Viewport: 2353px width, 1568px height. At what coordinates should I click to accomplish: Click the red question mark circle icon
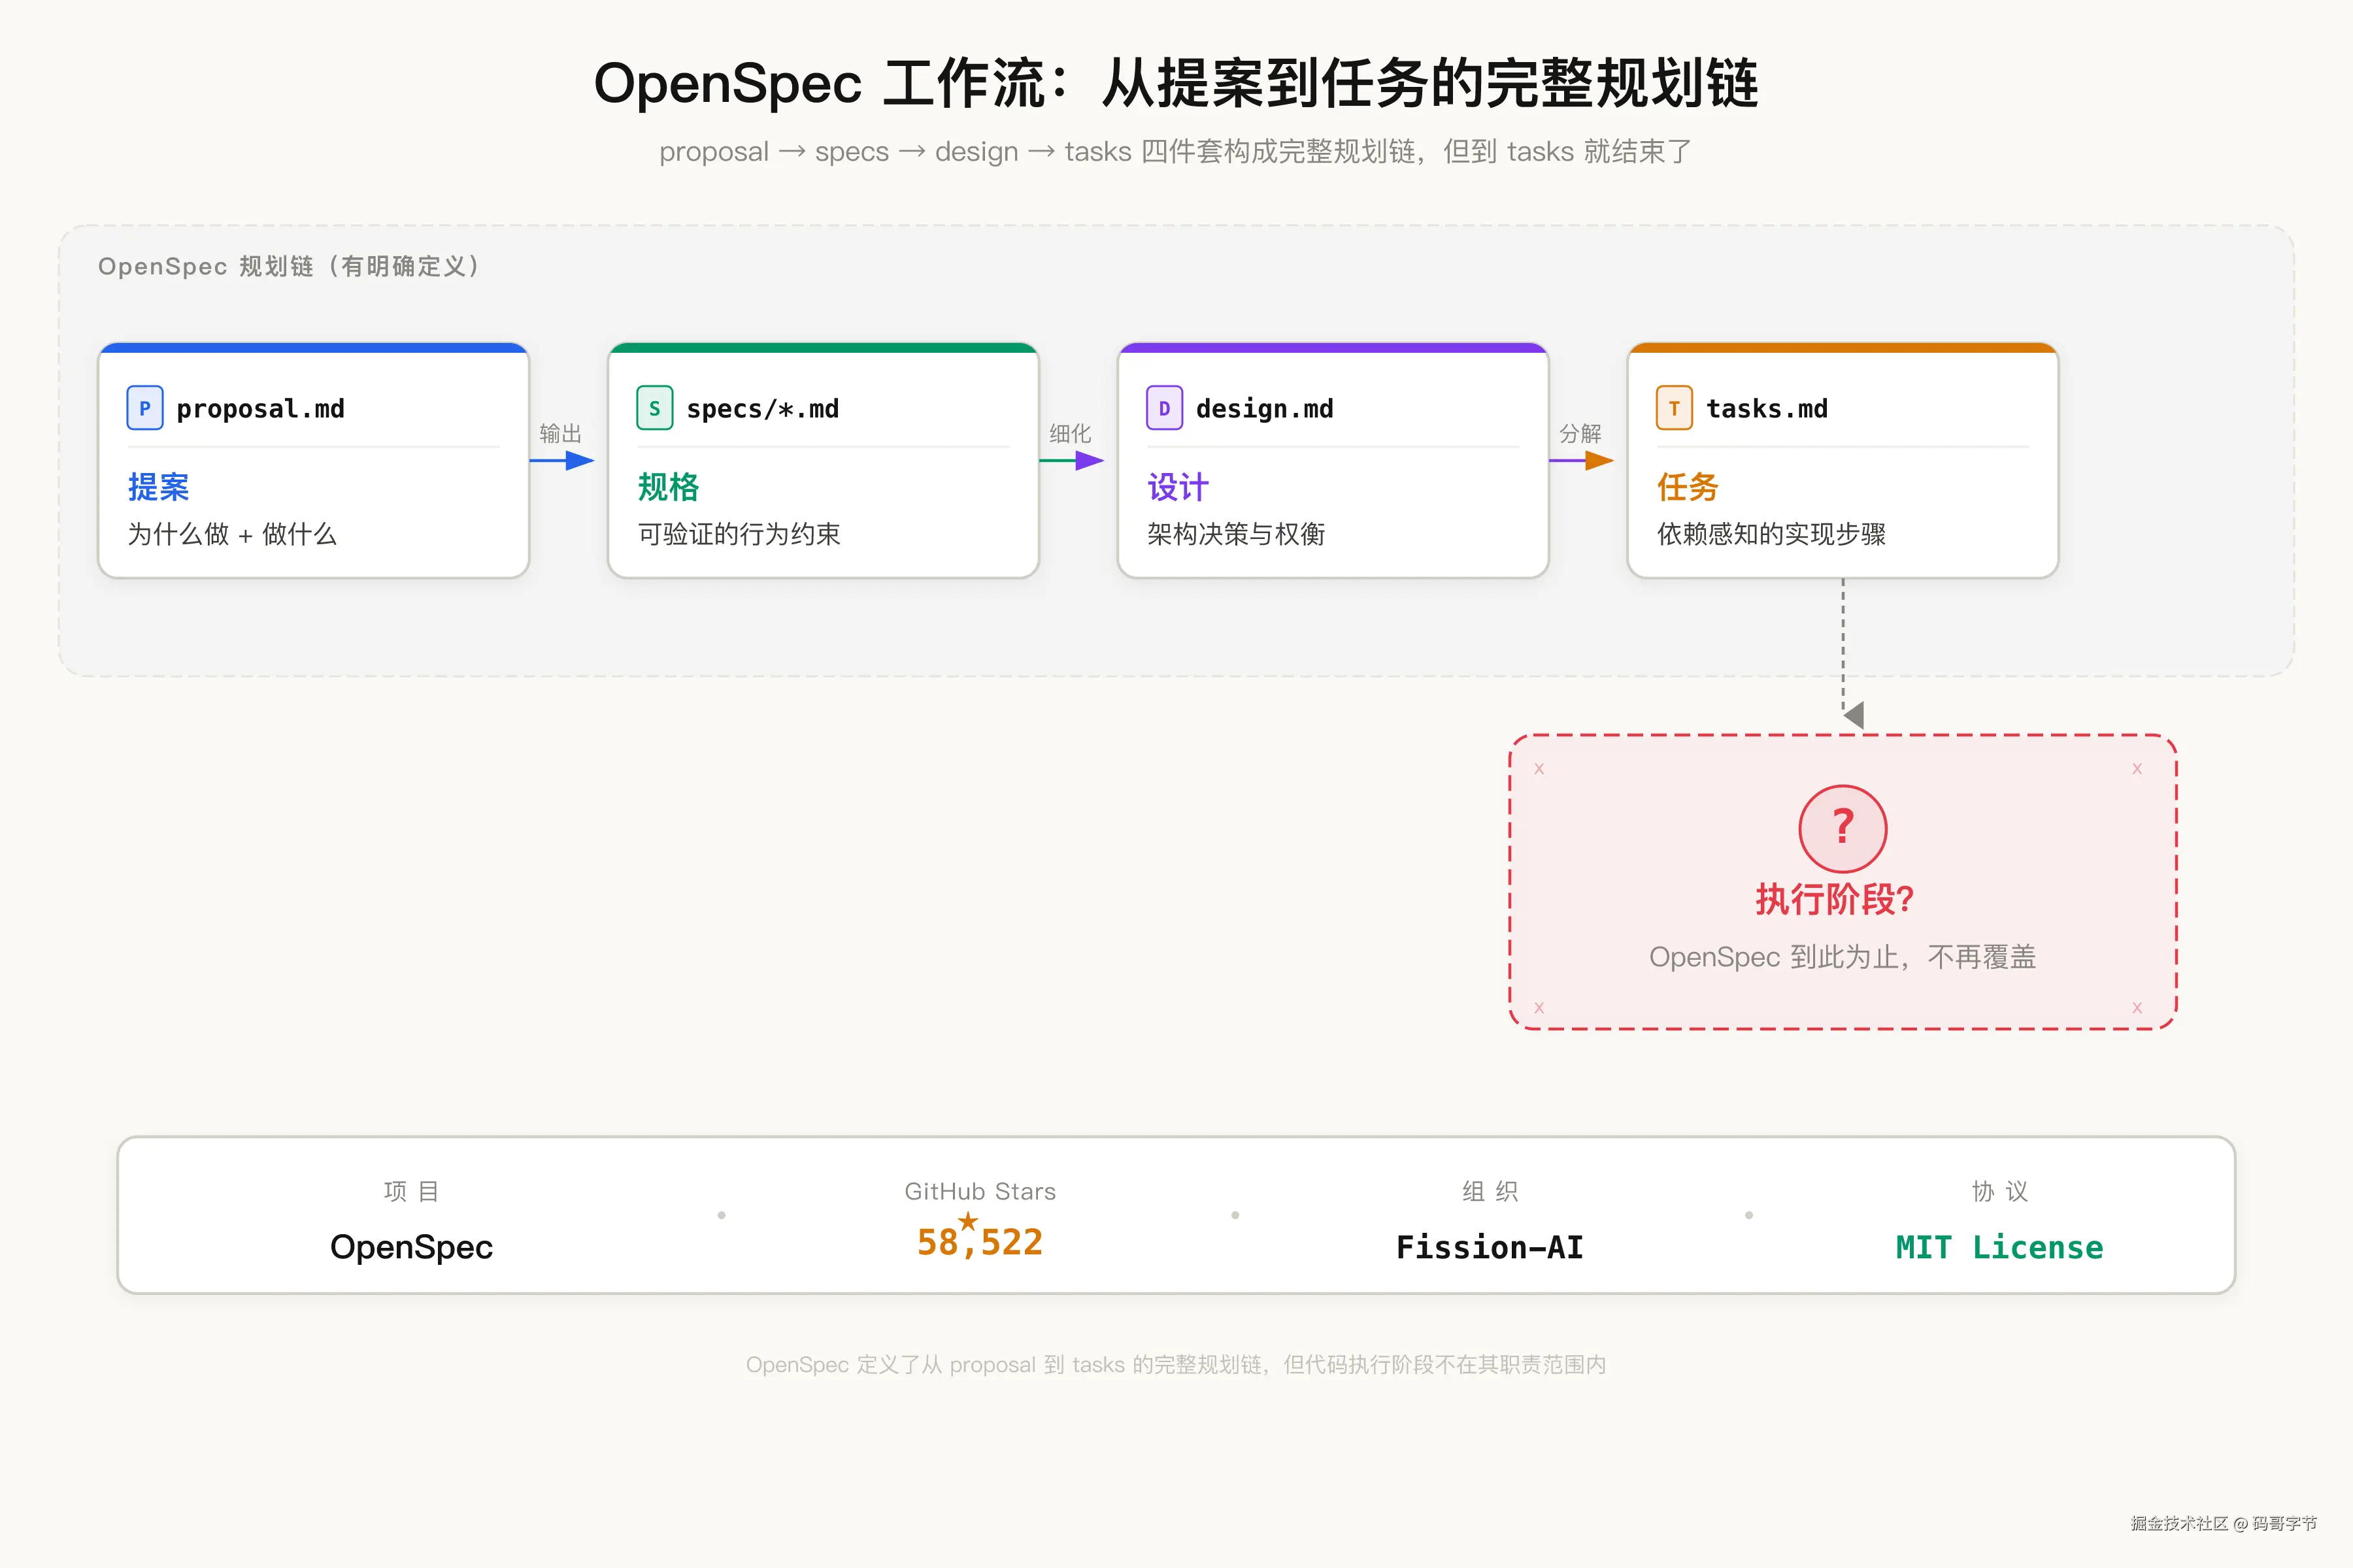click(x=1843, y=829)
